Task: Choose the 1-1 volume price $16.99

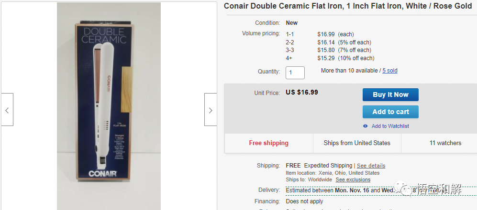Action: pos(327,34)
